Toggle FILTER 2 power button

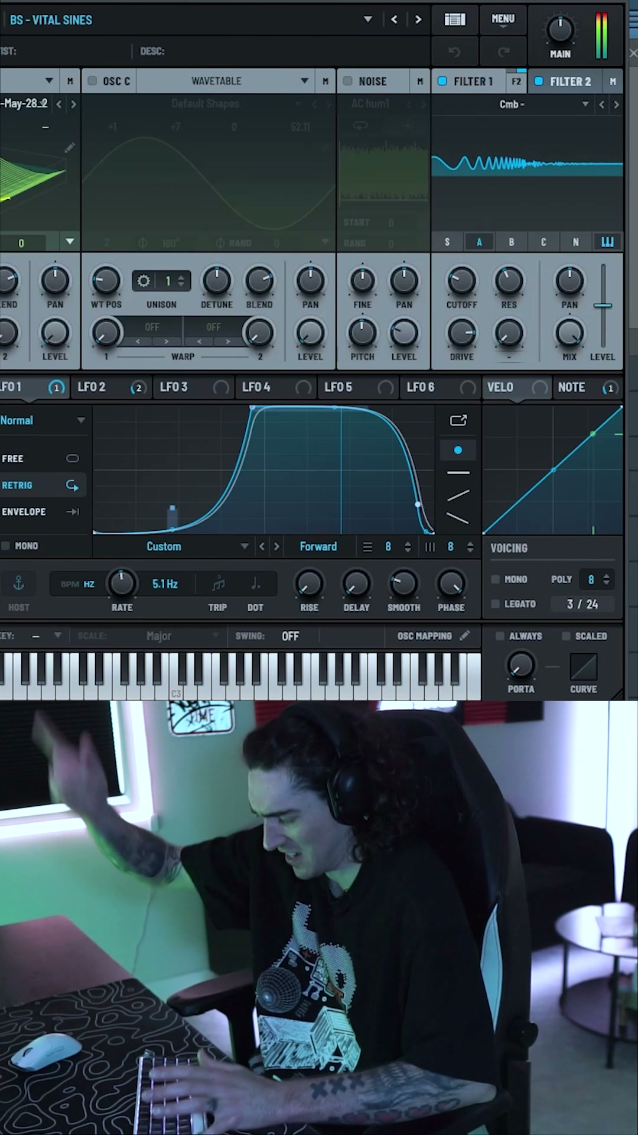point(539,81)
